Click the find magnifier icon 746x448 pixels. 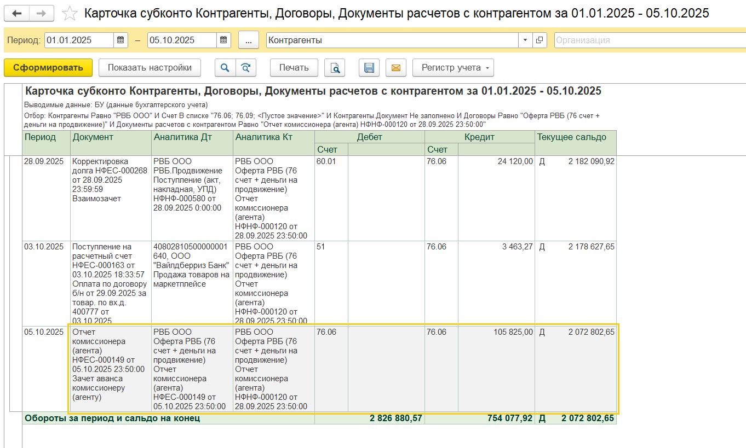225,68
